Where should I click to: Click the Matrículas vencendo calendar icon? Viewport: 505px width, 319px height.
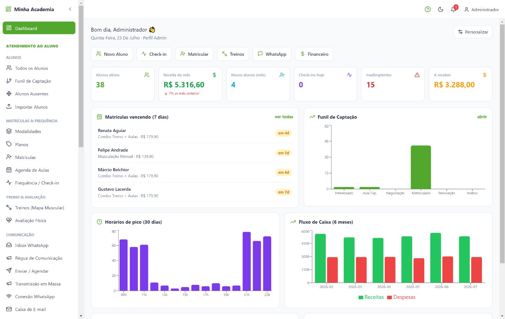click(100, 117)
